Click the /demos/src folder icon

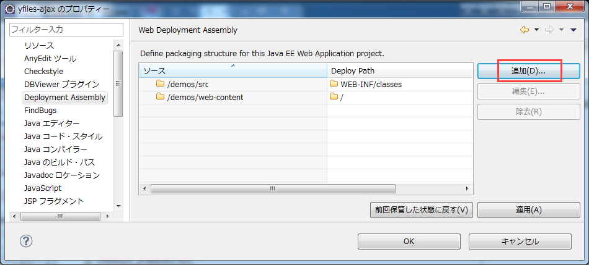pyautogui.click(x=160, y=84)
